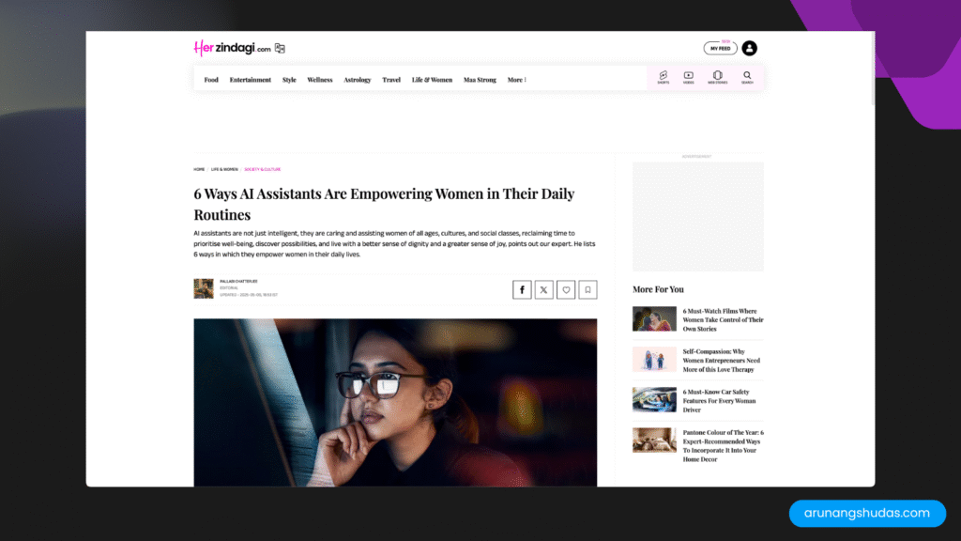Open the Entertainment menu
Screen dimensions: 961x541
[250, 80]
